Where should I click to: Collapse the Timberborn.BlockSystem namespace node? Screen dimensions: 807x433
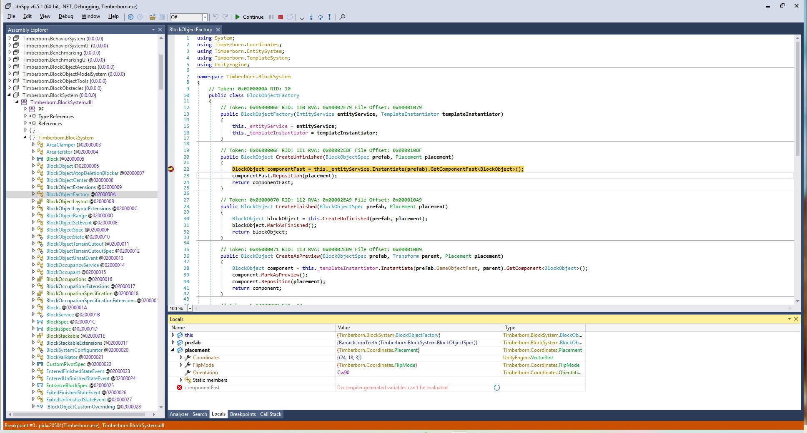(25, 137)
